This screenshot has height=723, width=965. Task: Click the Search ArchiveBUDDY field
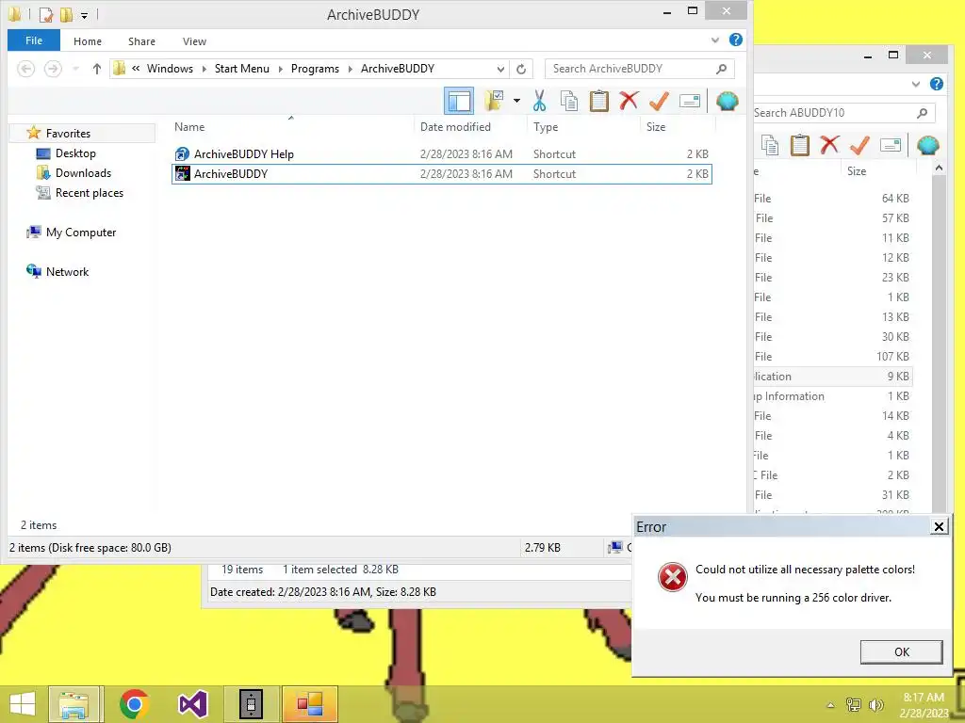pyautogui.click(x=640, y=69)
